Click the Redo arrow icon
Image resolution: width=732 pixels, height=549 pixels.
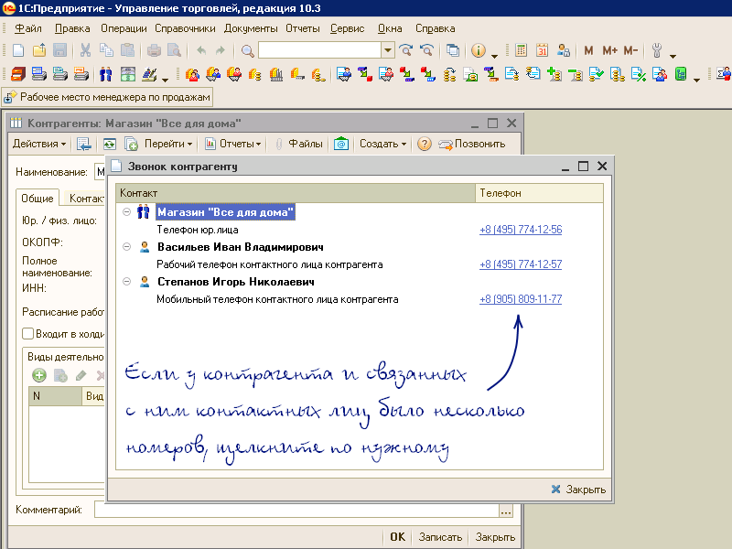click(x=220, y=50)
